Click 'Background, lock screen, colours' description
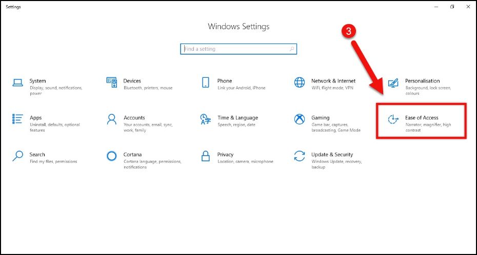Viewport: 477px width, 255px height. click(x=428, y=91)
